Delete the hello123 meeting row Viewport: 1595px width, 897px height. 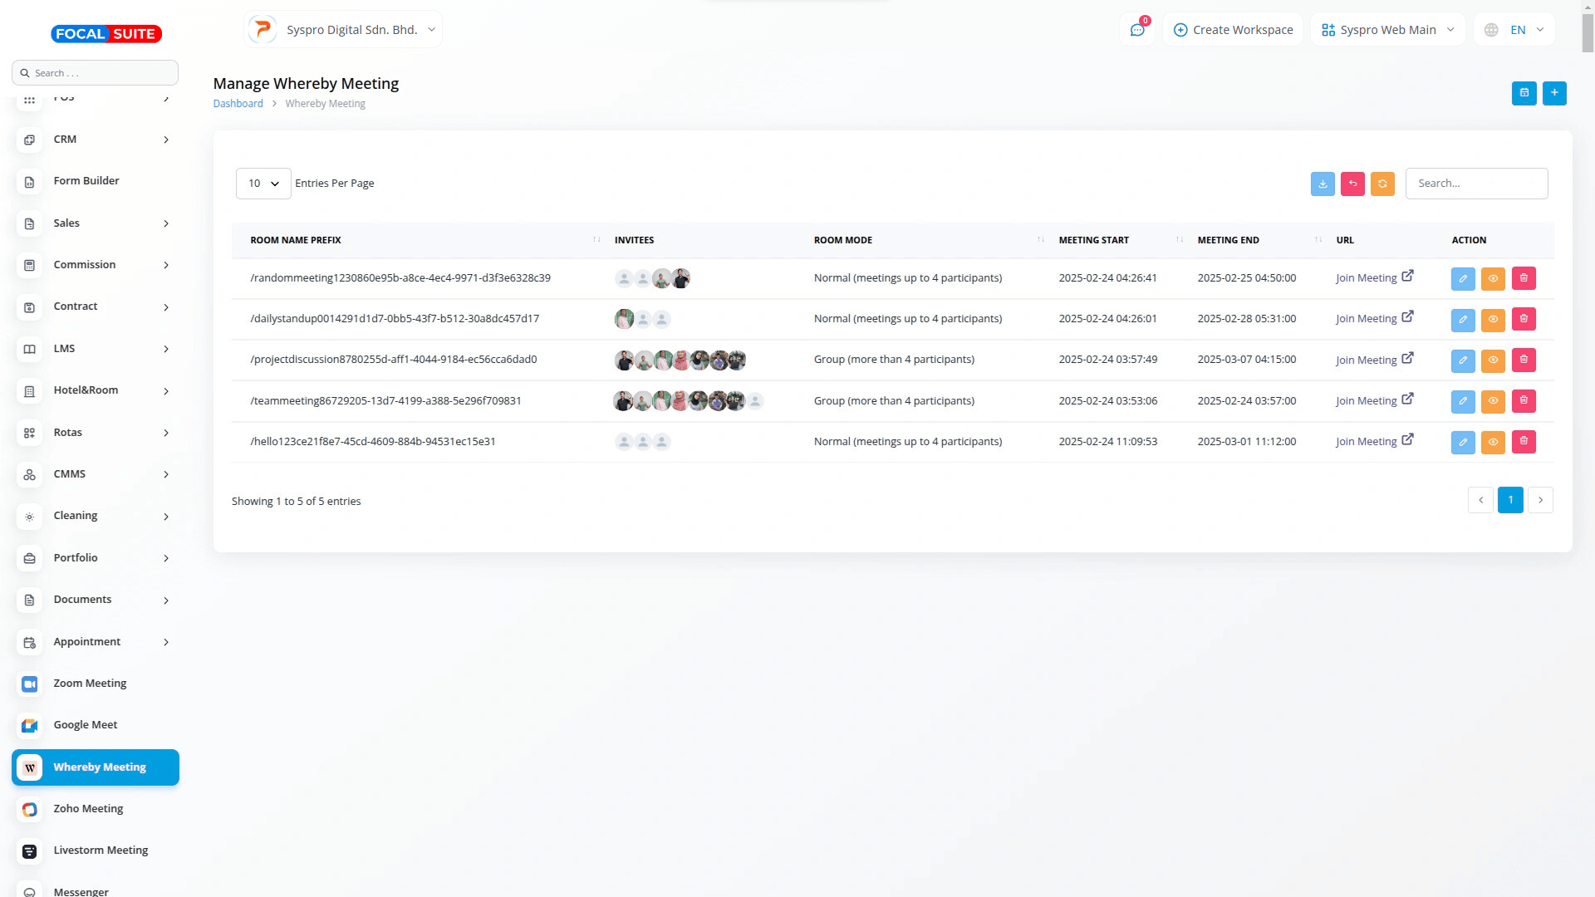point(1524,442)
